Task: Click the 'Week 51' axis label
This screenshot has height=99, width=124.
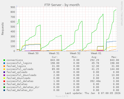Action: 54,53
